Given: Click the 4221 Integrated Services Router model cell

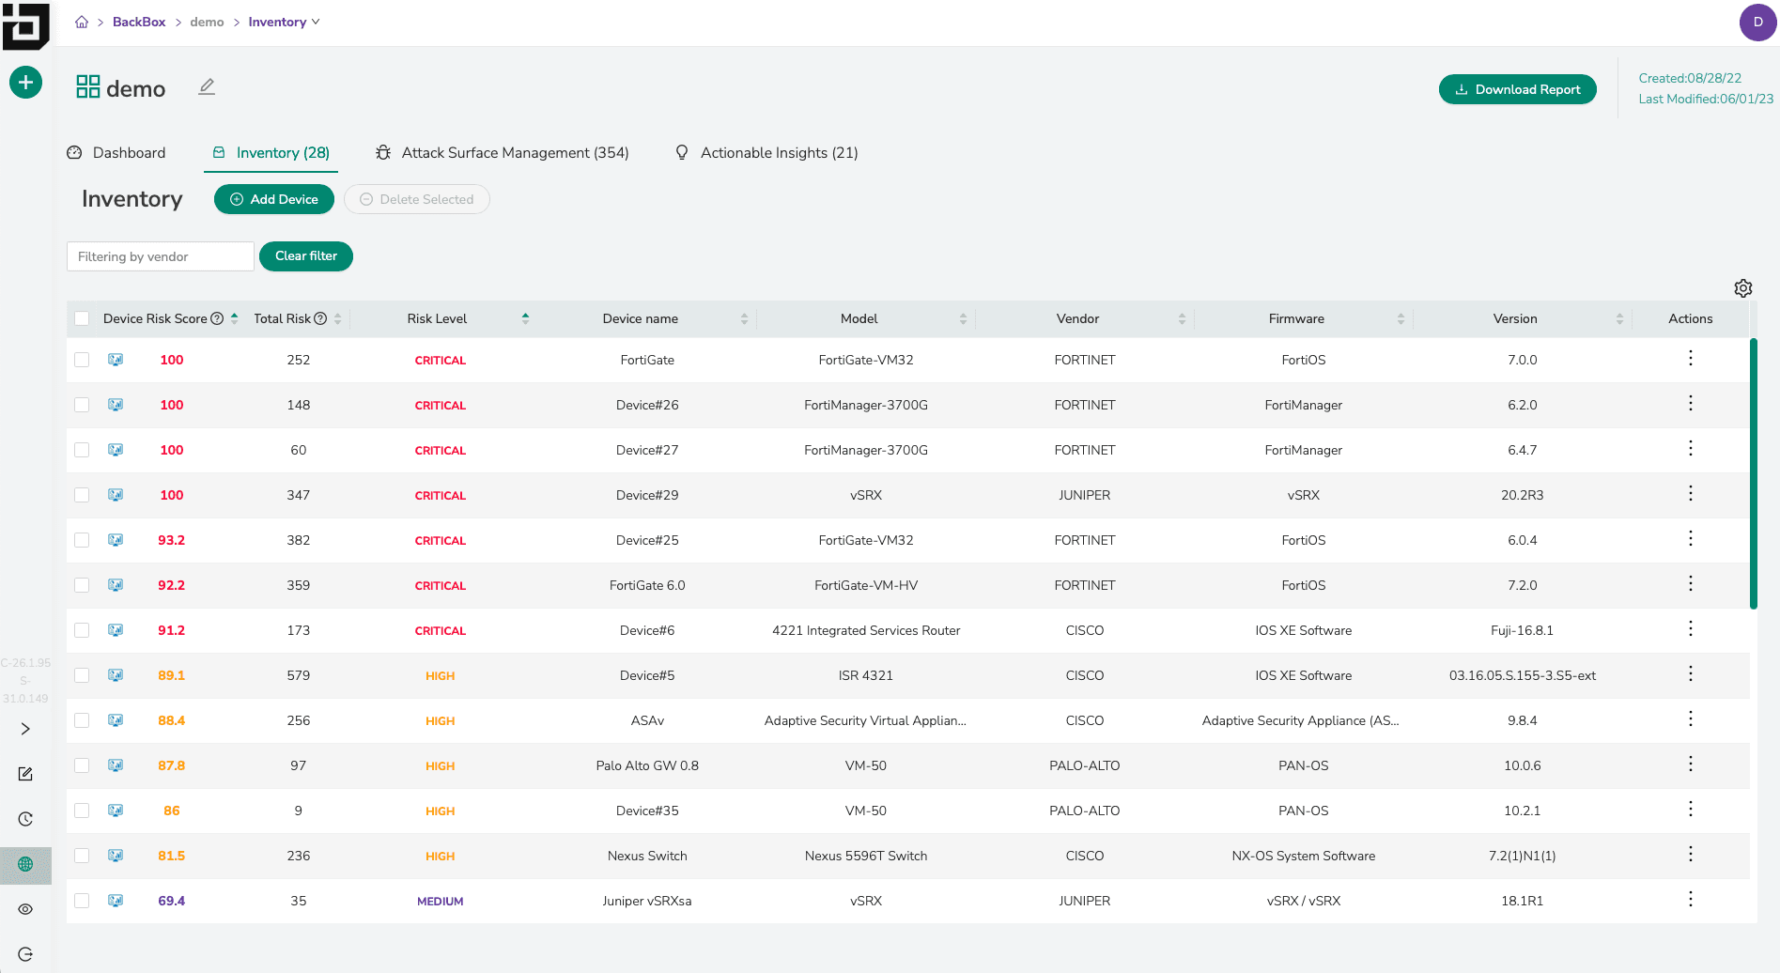Looking at the screenshot, I should pos(866,630).
